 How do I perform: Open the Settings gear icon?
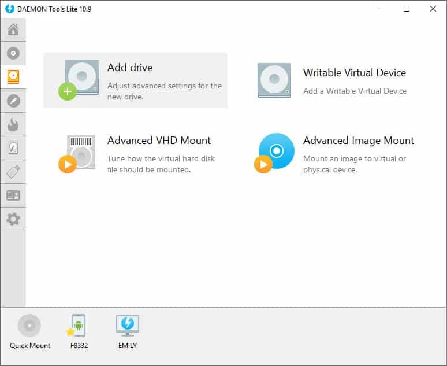(13, 219)
